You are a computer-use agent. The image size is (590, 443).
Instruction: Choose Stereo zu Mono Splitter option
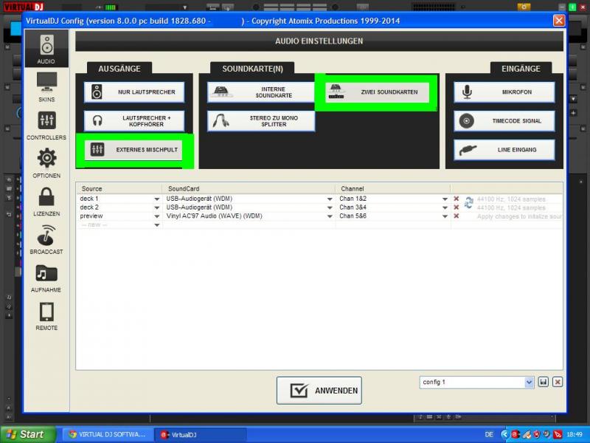click(261, 121)
